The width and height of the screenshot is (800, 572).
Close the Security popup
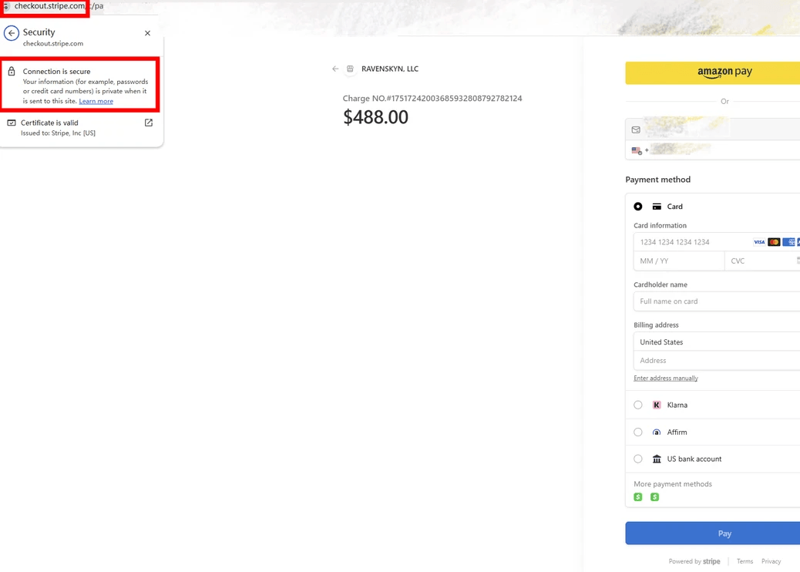coord(147,33)
